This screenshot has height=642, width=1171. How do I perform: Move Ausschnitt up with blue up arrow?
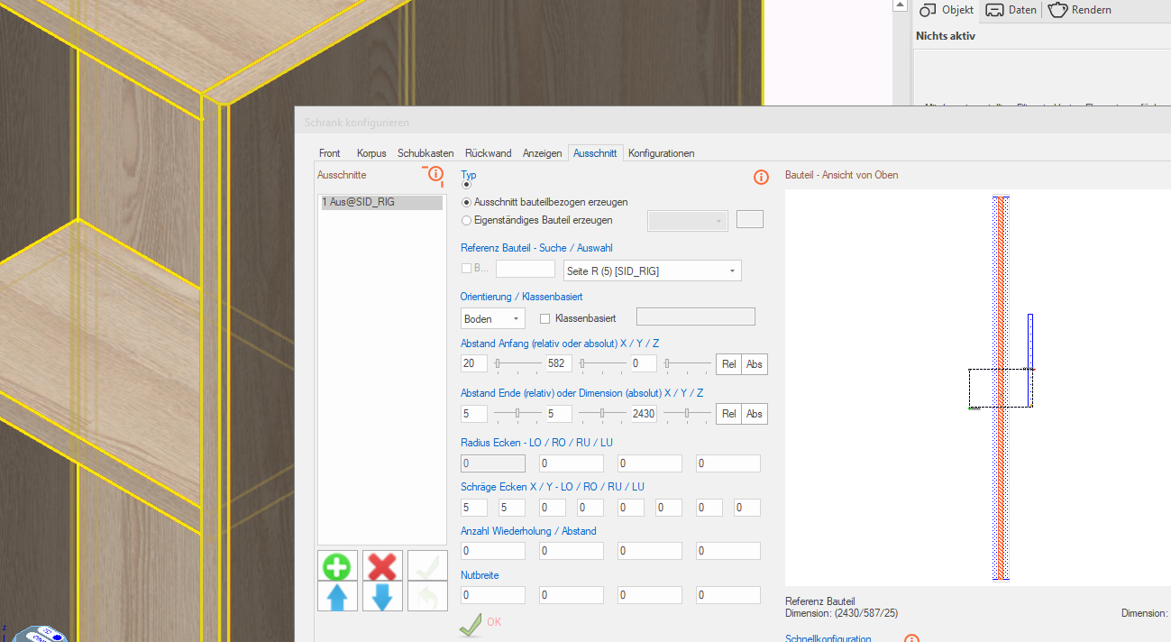click(337, 597)
